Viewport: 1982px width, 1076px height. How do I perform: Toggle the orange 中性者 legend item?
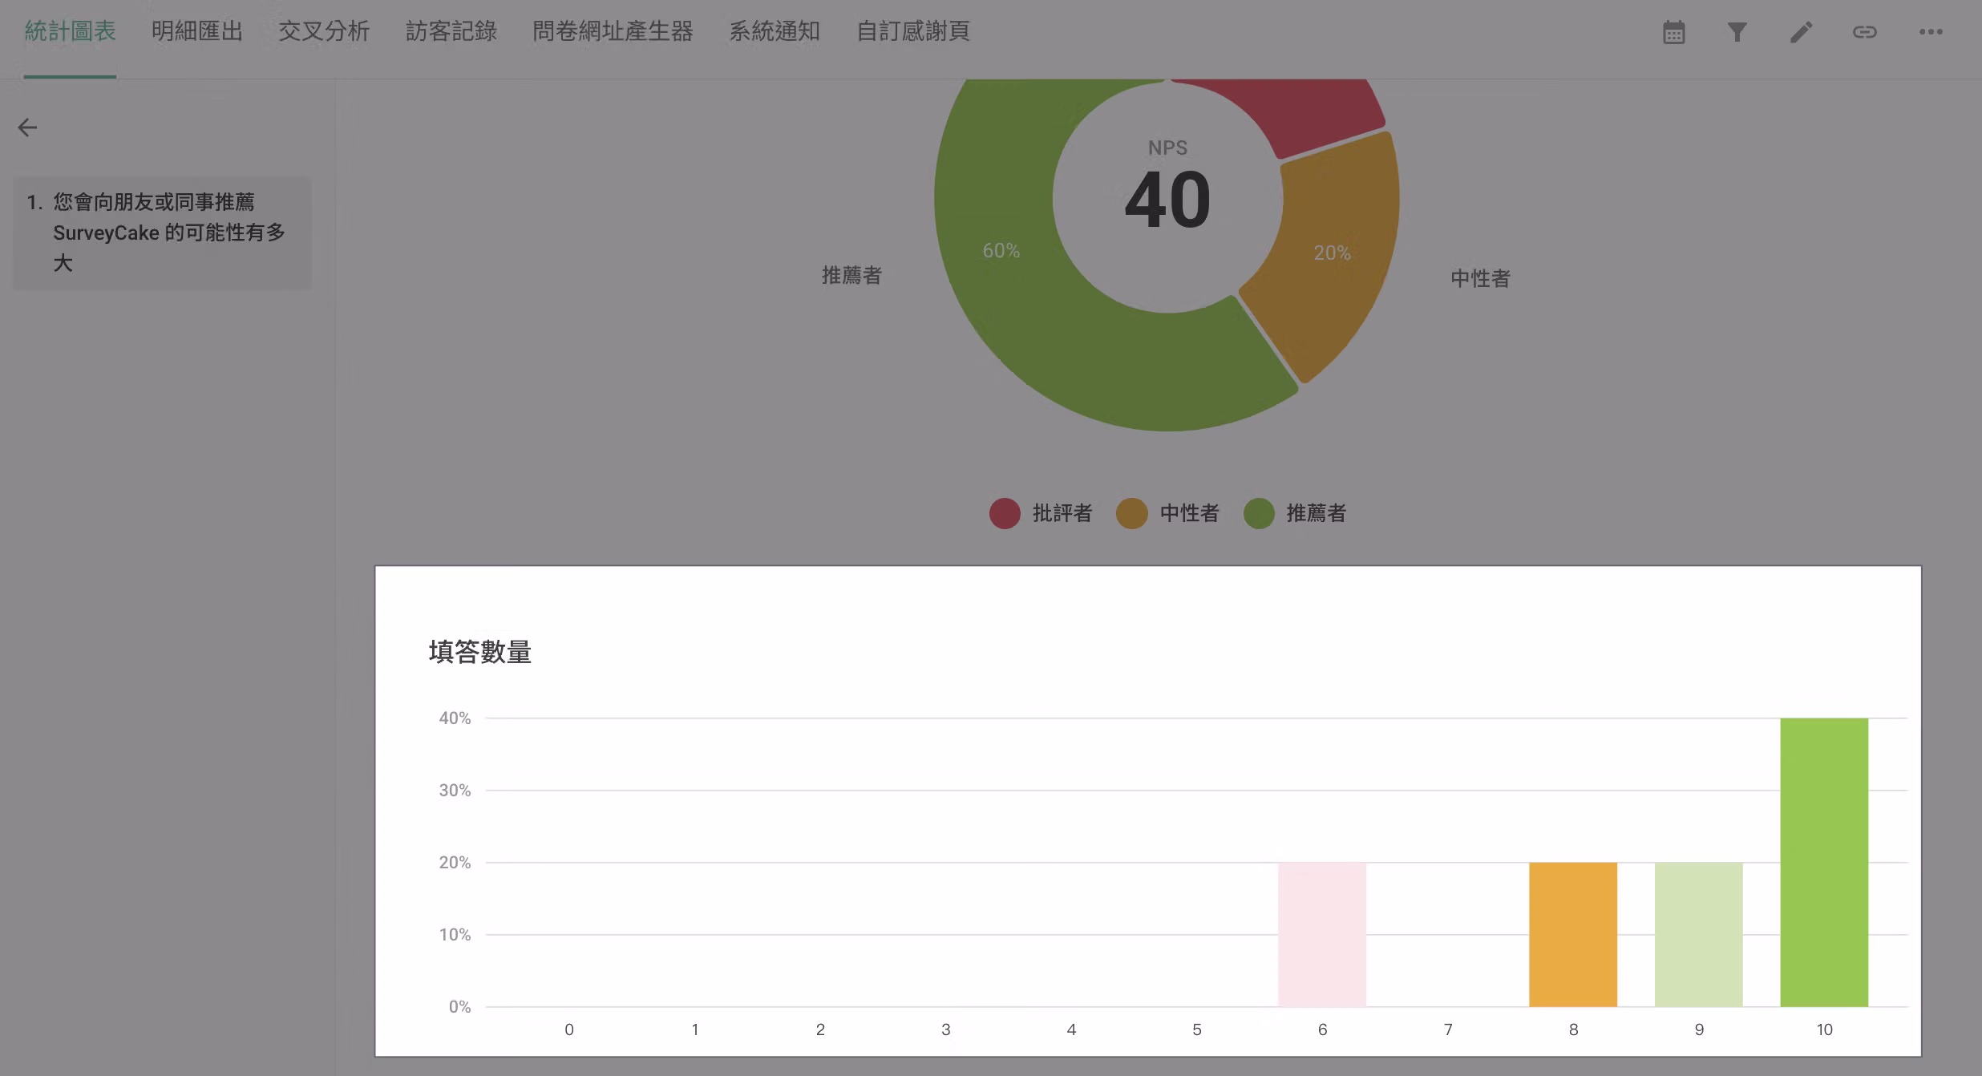[x=1167, y=513]
